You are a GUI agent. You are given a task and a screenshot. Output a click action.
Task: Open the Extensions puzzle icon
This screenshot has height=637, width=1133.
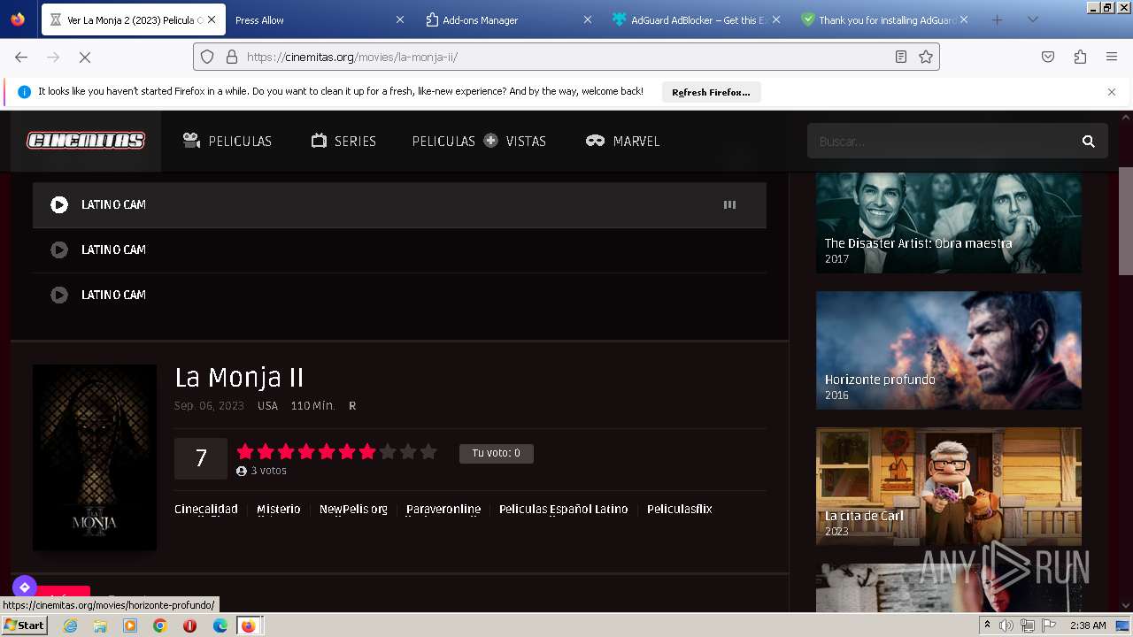[x=1080, y=57]
